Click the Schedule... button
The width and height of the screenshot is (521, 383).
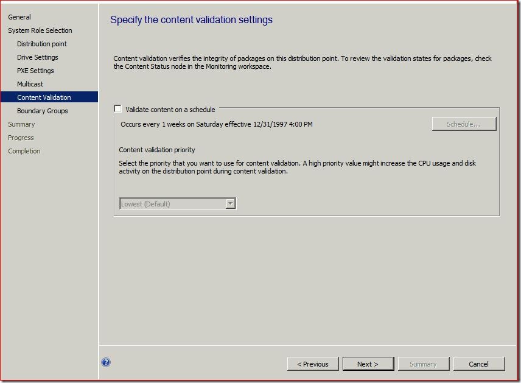(x=463, y=124)
